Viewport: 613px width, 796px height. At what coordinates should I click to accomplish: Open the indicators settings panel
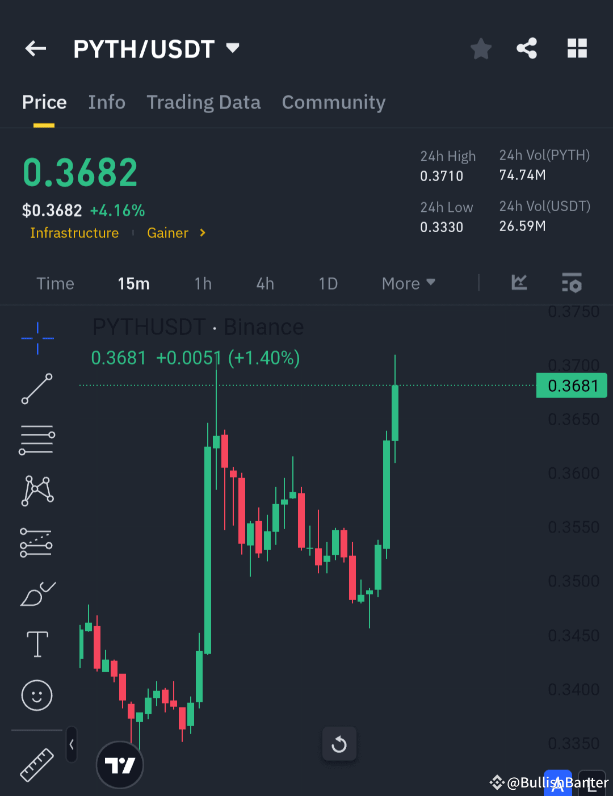[572, 283]
